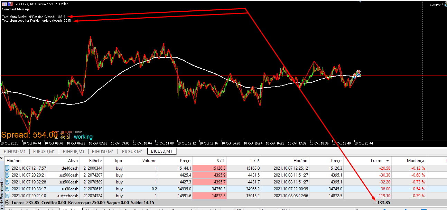Click the summary 'Lucro: -235.85' text
Screen dimensions: 447x210
pos(26,203)
